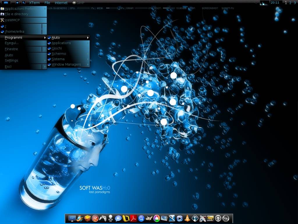Launch the red Adobe PDF reader icon

[133, 218]
